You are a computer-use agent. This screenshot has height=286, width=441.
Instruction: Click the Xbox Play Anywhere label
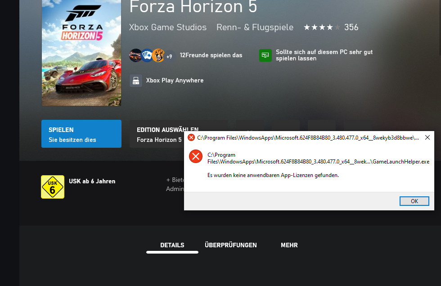pyautogui.click(x=175, y=81)
